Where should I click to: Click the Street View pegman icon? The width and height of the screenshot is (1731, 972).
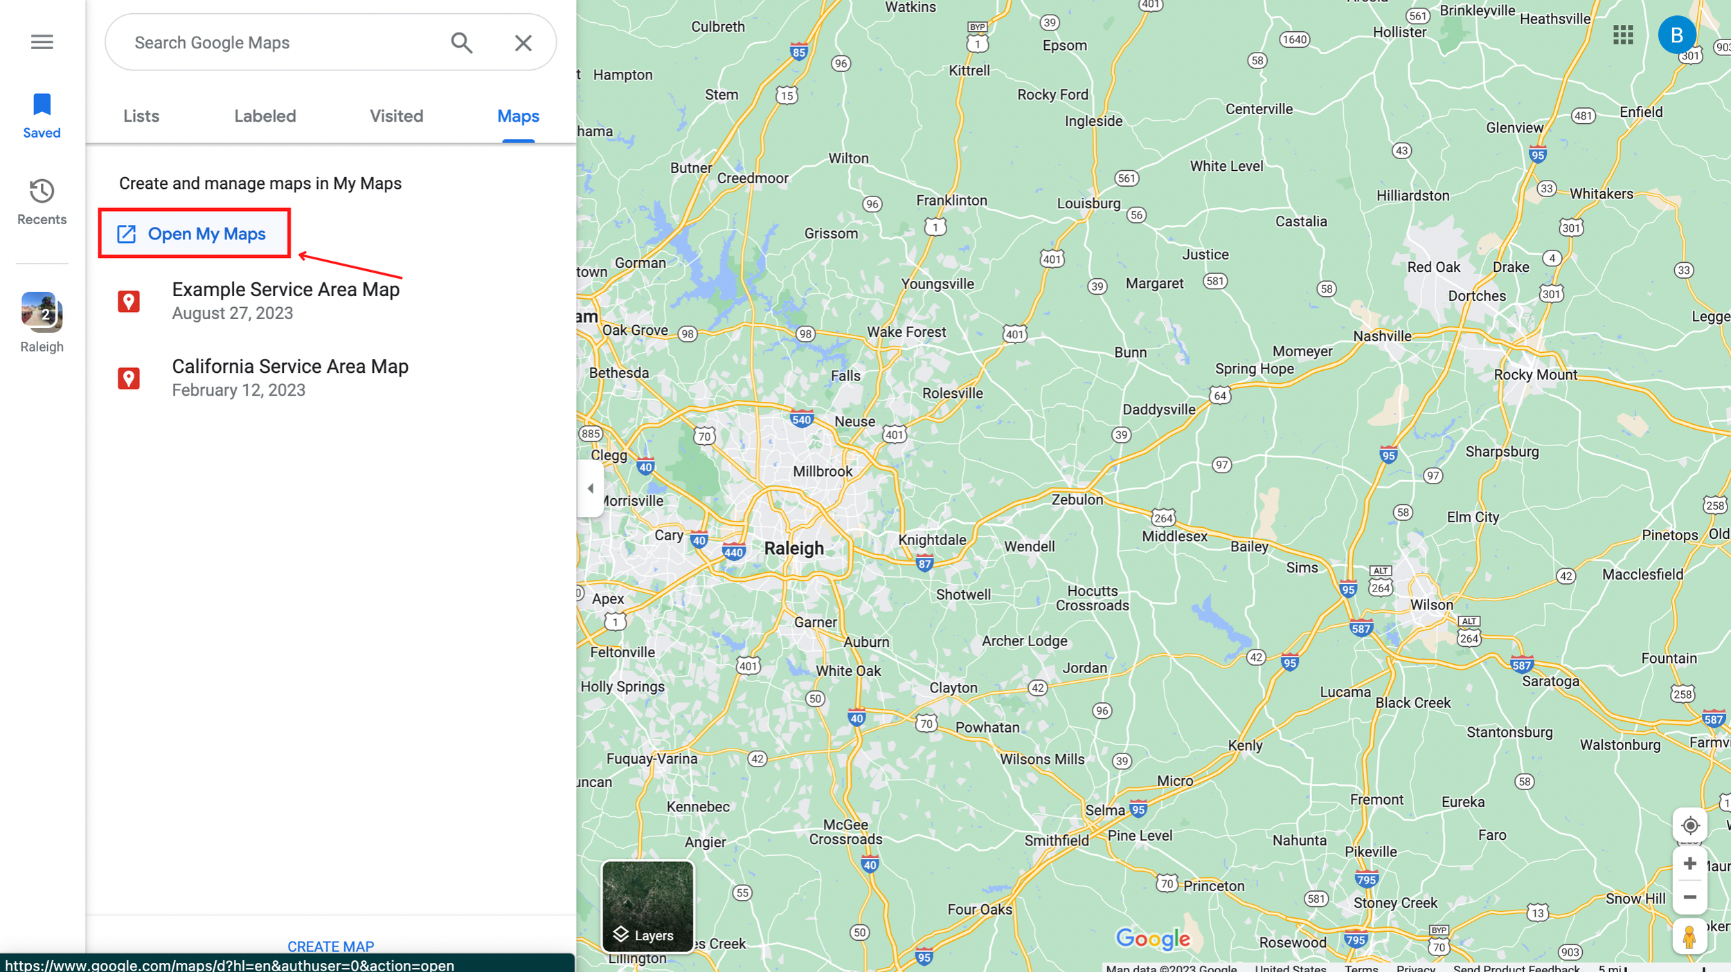tap(1689, 937)
